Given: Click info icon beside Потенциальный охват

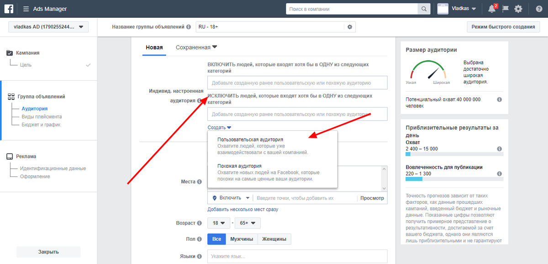Looking at the screenshot, I should click(x=500, y=99).
